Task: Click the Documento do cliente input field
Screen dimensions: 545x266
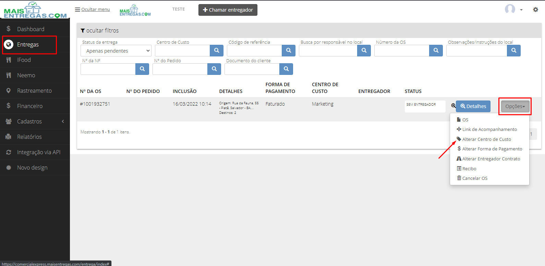Action: click(x=252, y=69)
